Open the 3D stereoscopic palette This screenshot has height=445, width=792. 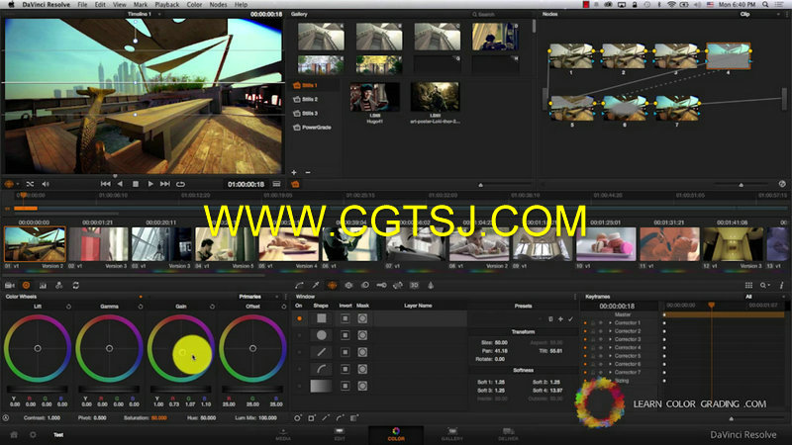414,285
